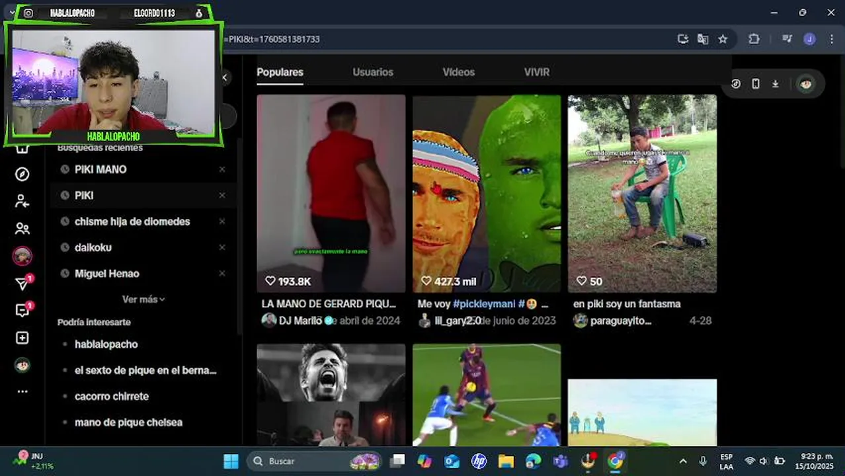Open Microsoft Teams from the taskbar

pyautogui.click(x=561, y=461)
